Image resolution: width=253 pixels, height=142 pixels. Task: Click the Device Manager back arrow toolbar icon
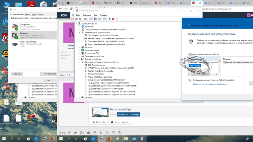(x=76, y=19)
